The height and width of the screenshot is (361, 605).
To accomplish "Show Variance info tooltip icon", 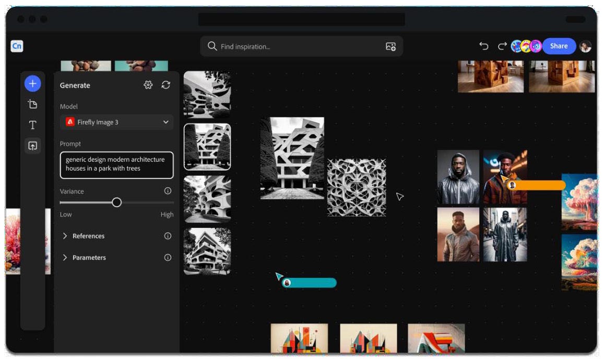I will pyautogui.click(x=168, y=191).
